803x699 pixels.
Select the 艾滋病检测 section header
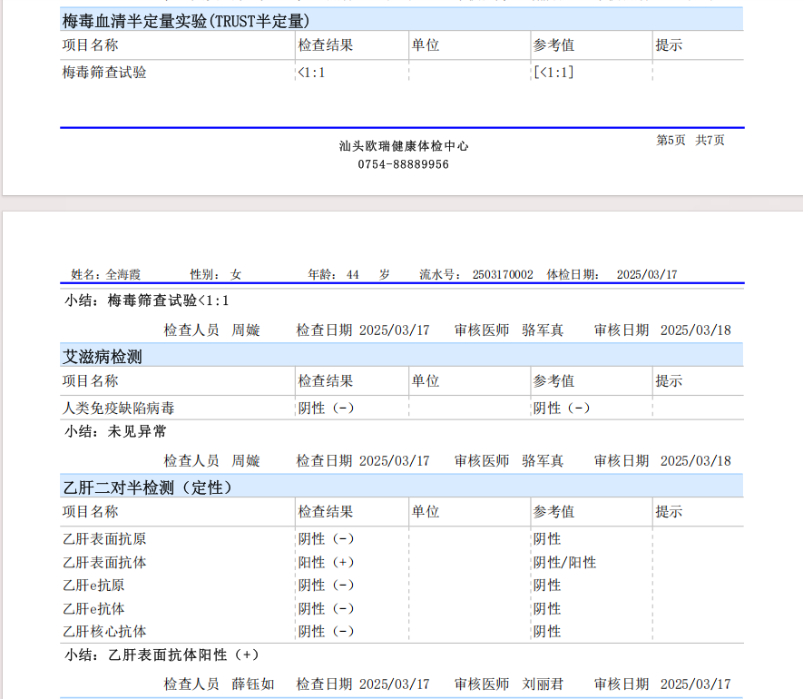pyautogui.click(x=103, y=356)
